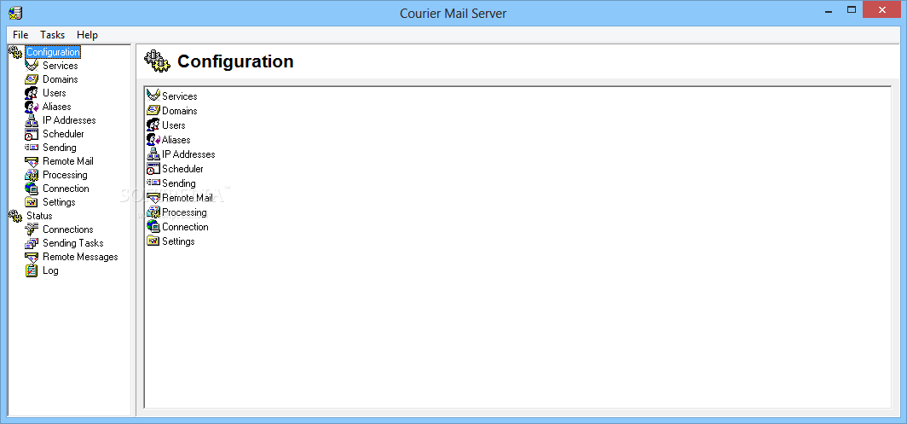Select Sending Tasks under Status
Screen dimensions: 907x424
73,243
